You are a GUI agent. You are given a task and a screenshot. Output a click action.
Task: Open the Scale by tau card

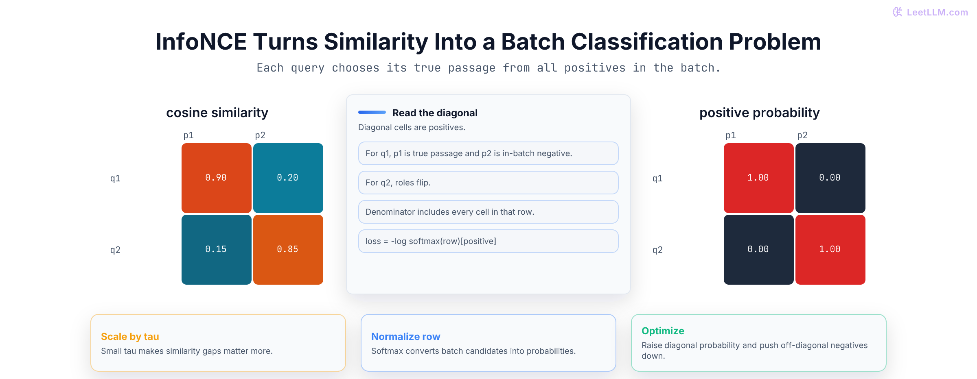pyautogui.click(x=218, y=343)
